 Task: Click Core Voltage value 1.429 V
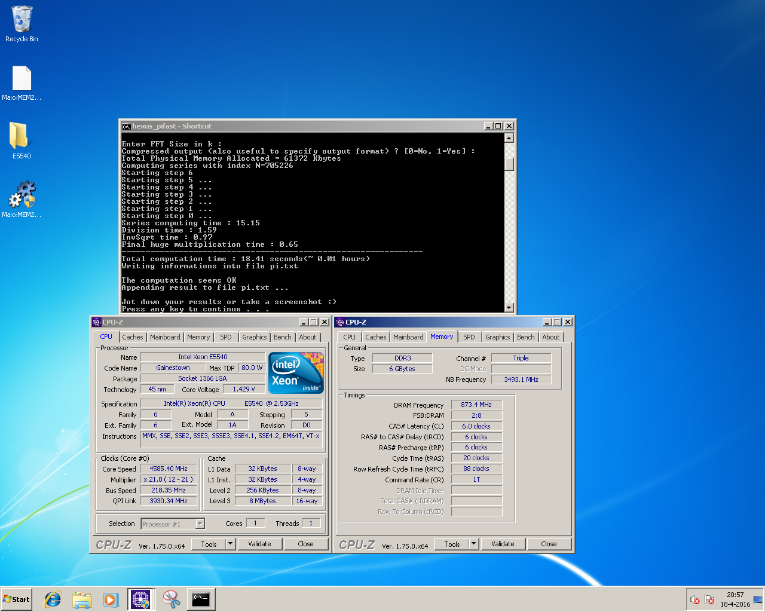click(x=244, y=389)
